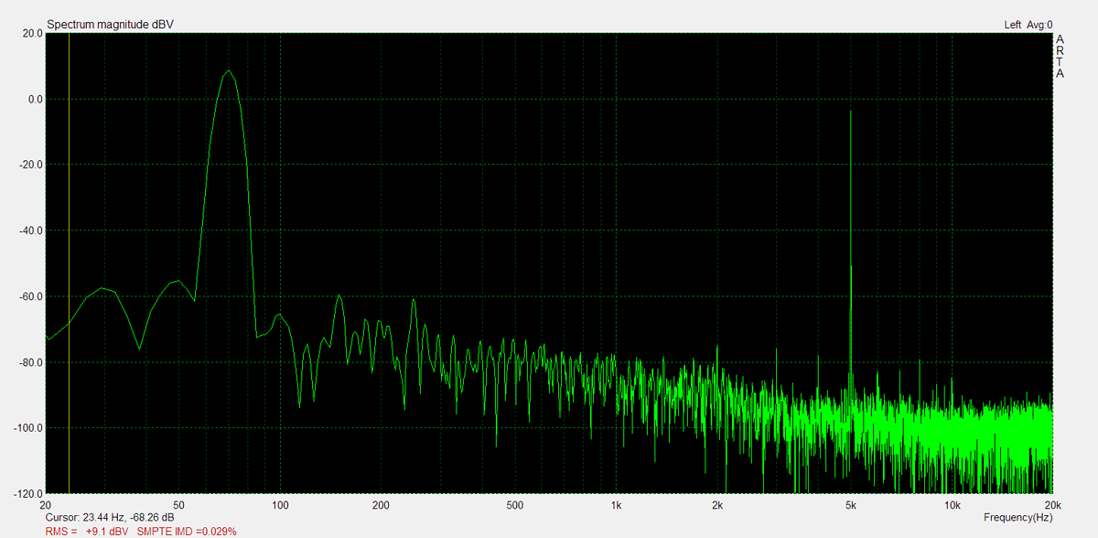This screenshot has height=538, width=1098.
Task: Click the 0.0 label on the dBV axis
Action: coord(34,99)
